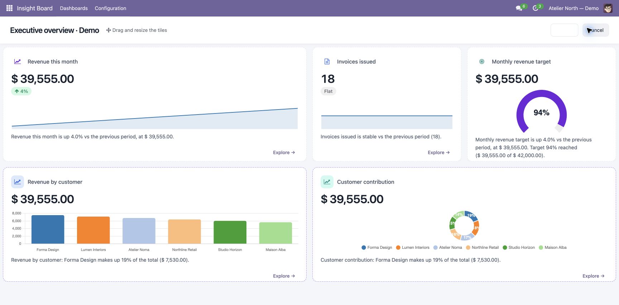Open the conversations icon with badge 6

point(519,8)
